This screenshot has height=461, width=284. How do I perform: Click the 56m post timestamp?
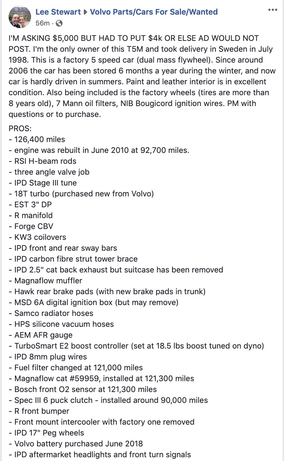(42, 23)
